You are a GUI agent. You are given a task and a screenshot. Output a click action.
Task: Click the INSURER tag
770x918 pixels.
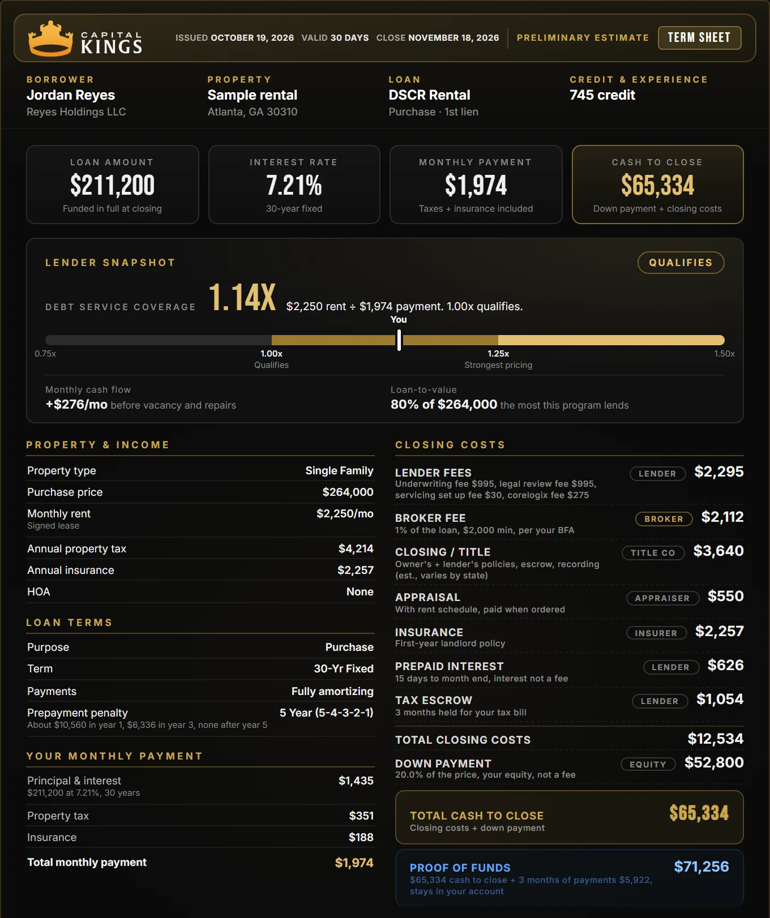click(x=656, y=633)
